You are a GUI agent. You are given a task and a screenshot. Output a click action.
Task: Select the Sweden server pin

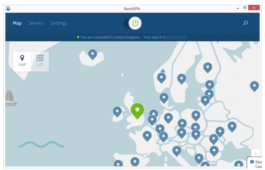[x=182, y=79]
